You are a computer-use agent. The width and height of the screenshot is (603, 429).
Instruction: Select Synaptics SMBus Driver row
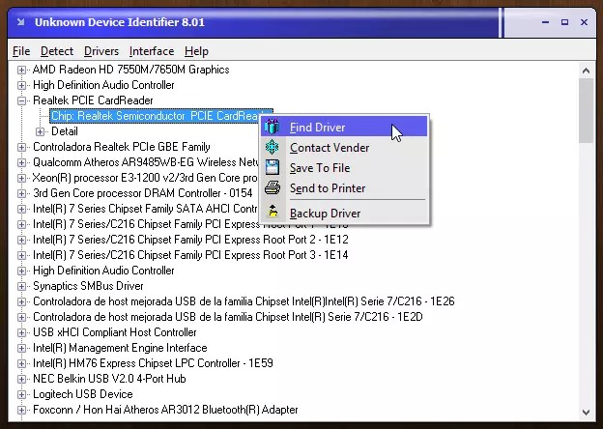[88, 286]
